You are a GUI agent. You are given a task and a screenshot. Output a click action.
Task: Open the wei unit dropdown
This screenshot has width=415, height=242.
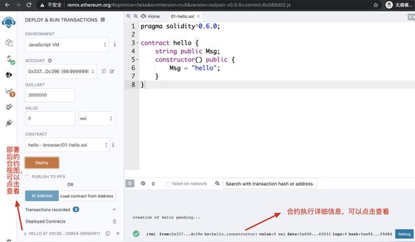point(97,118)
